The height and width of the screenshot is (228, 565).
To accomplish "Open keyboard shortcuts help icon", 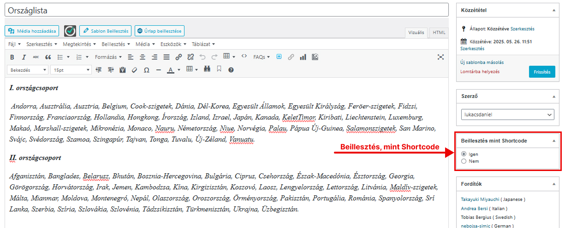I will coord(231,70).
